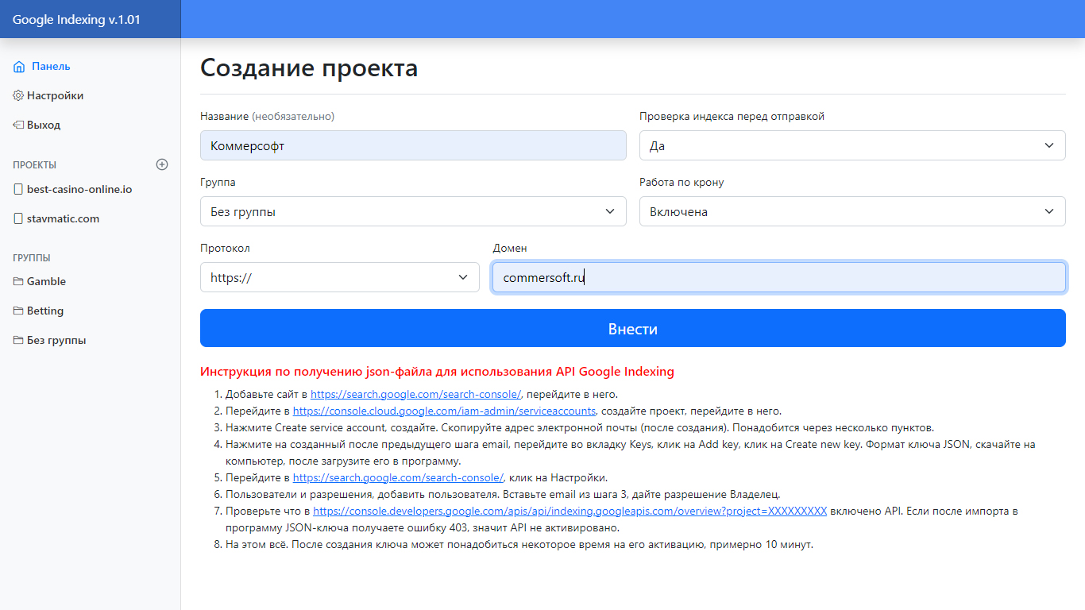Click the best-casino-online.io project file icon
1085x610 pixels.
[19, 190]
